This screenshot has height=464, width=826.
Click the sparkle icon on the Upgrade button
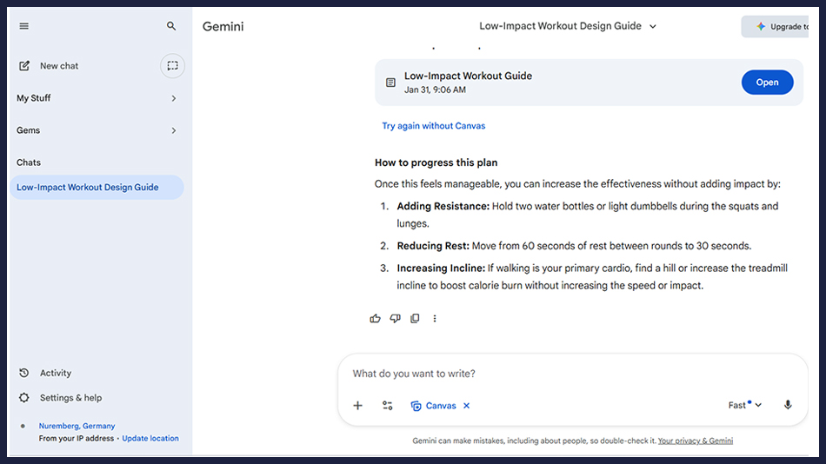click(761, 26)
